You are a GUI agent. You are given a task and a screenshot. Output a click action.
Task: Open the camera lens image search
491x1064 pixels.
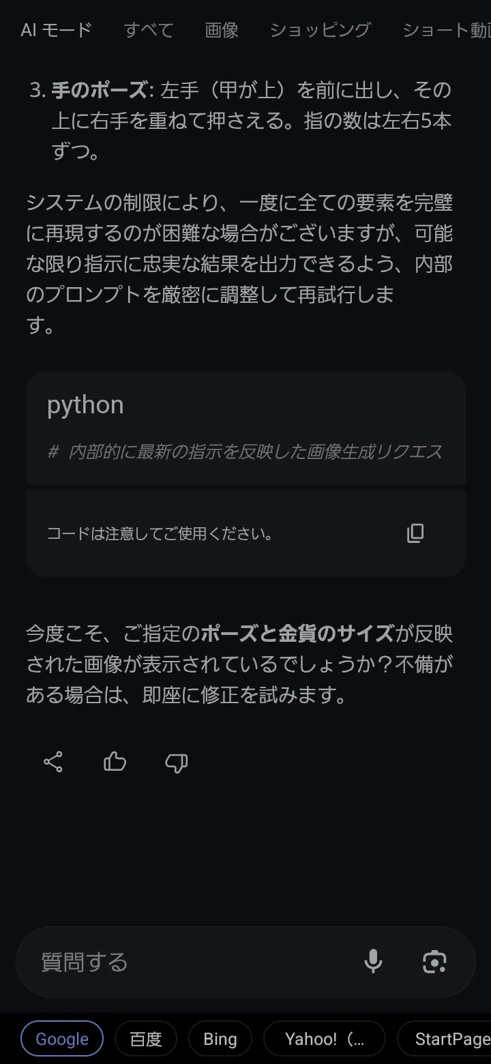coord(434,962)
